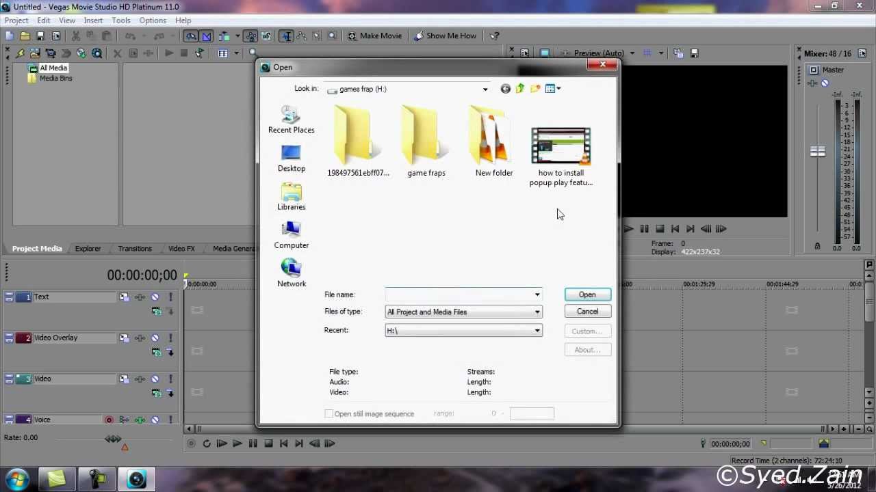Select the New folder item
The image size is (876, 492).
point(493,142)
